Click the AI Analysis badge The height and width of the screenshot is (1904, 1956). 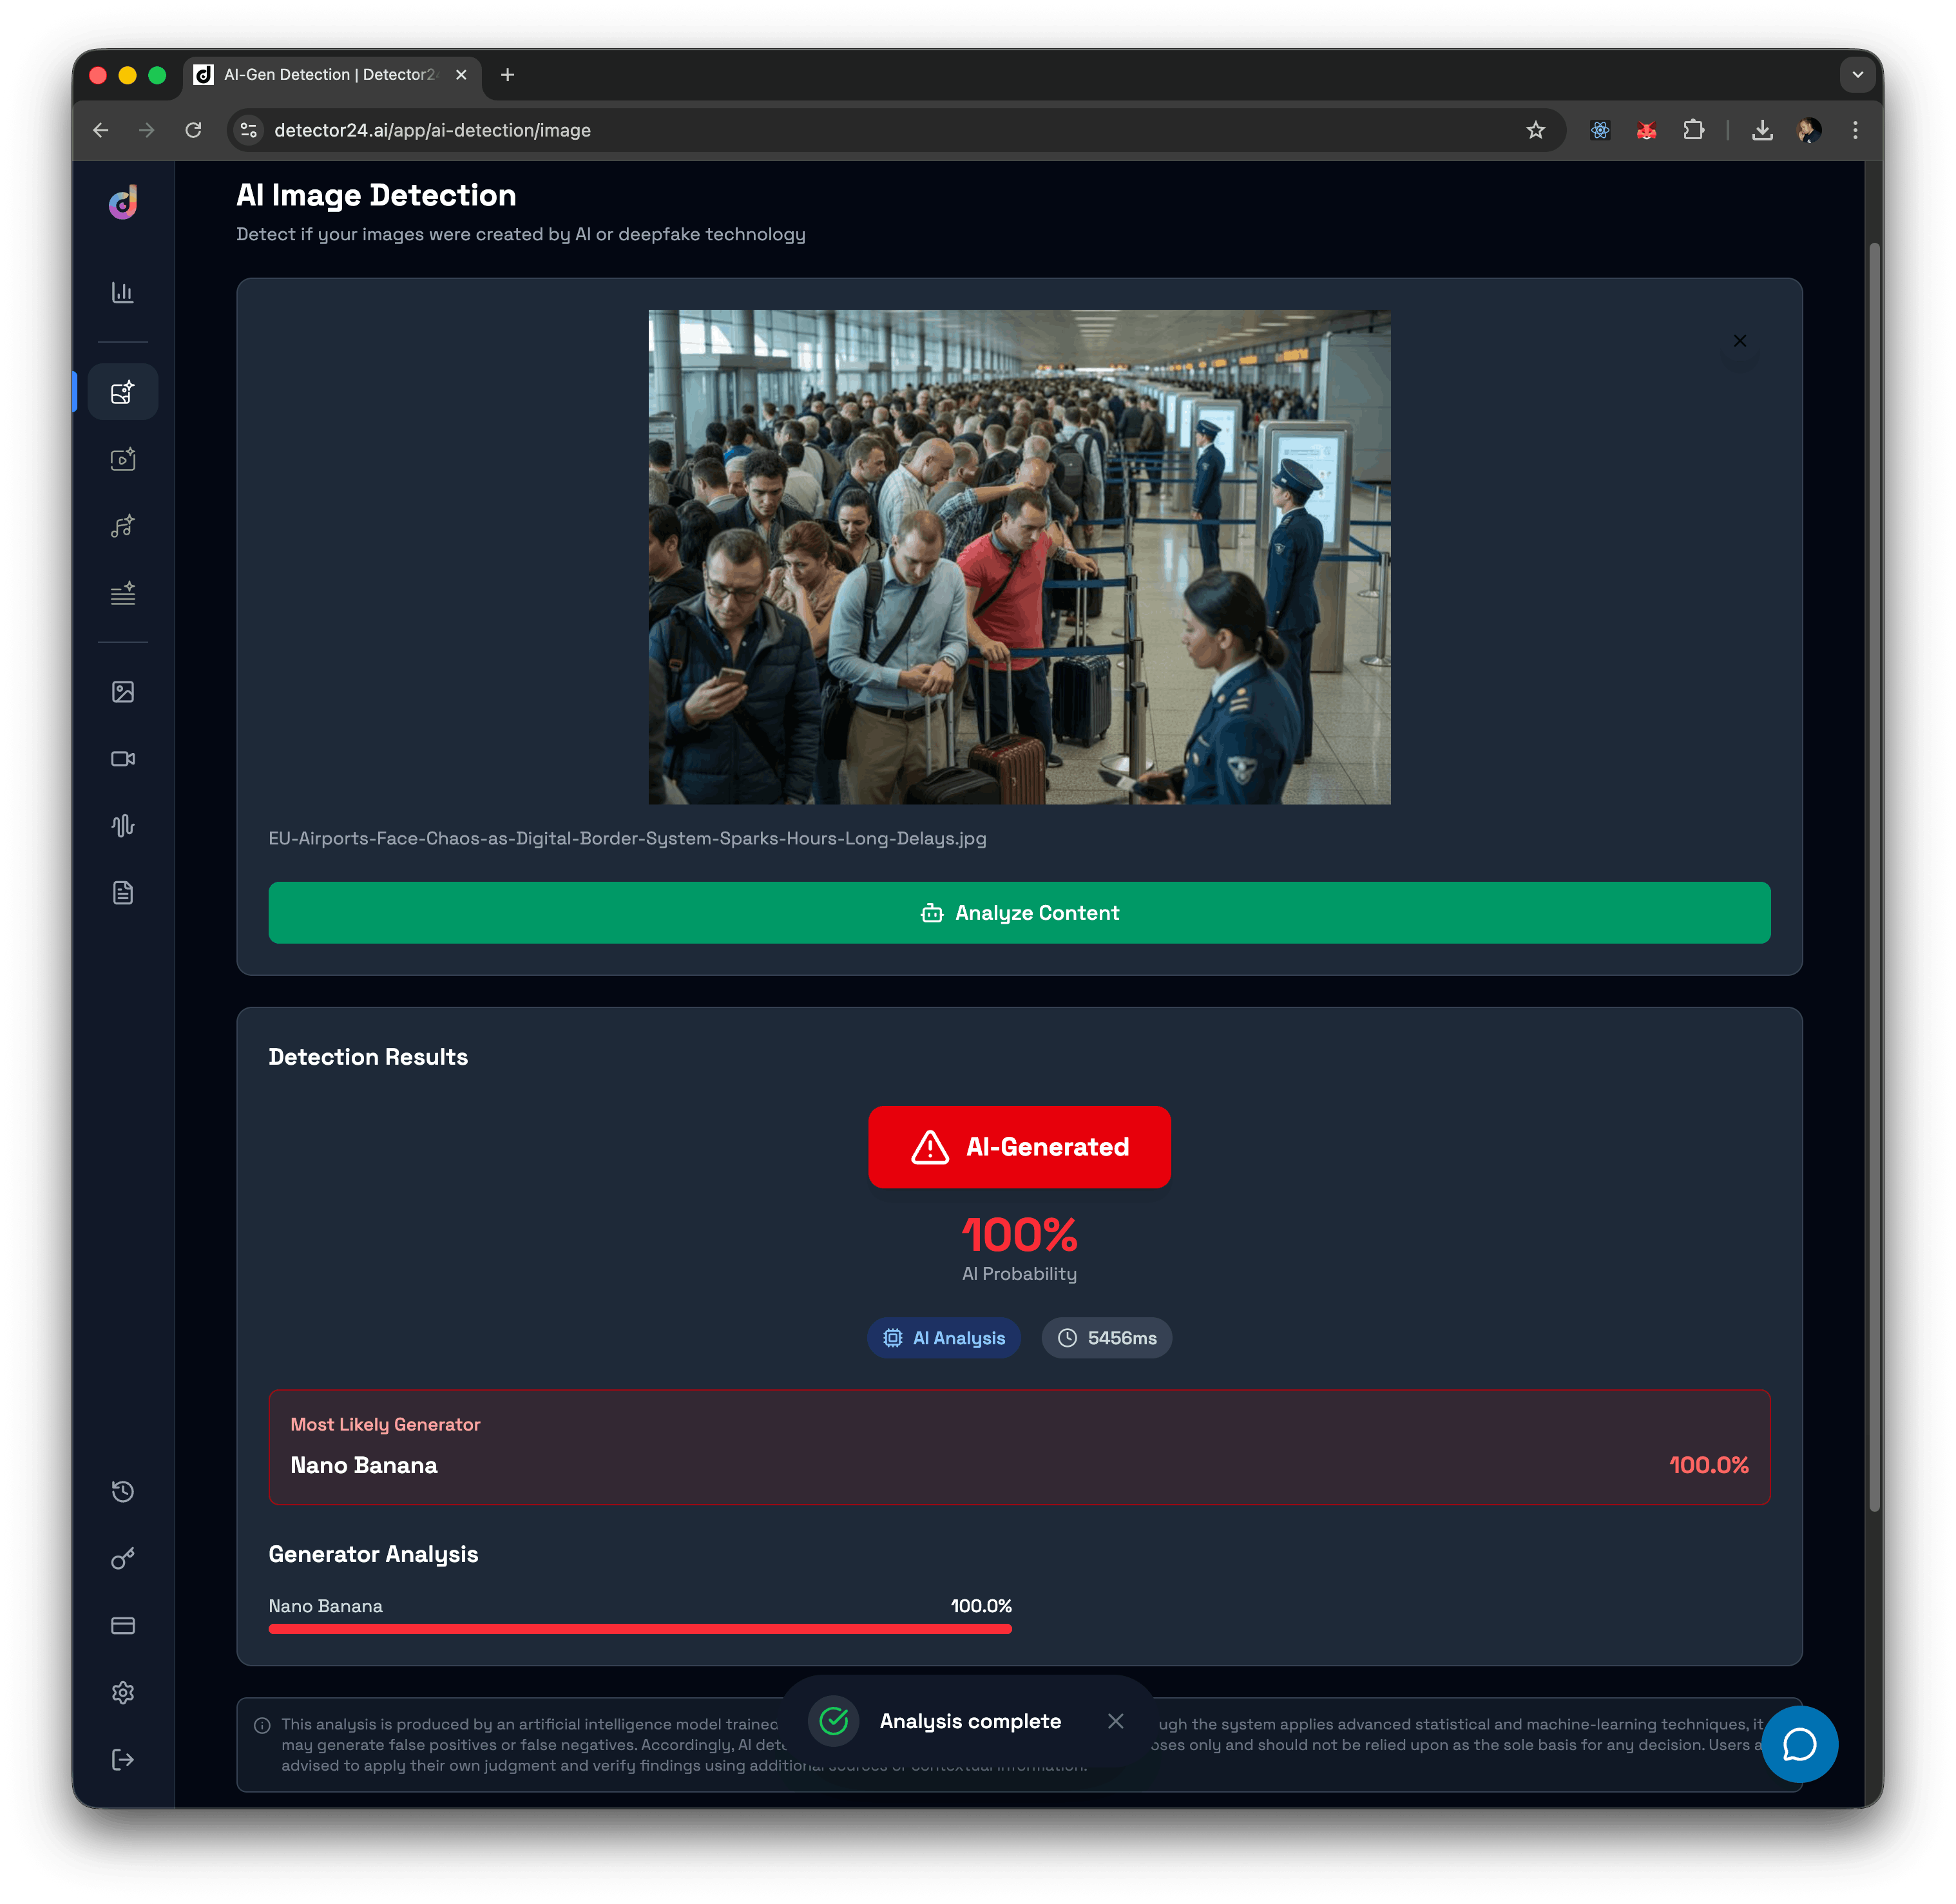click(944, 1338)
